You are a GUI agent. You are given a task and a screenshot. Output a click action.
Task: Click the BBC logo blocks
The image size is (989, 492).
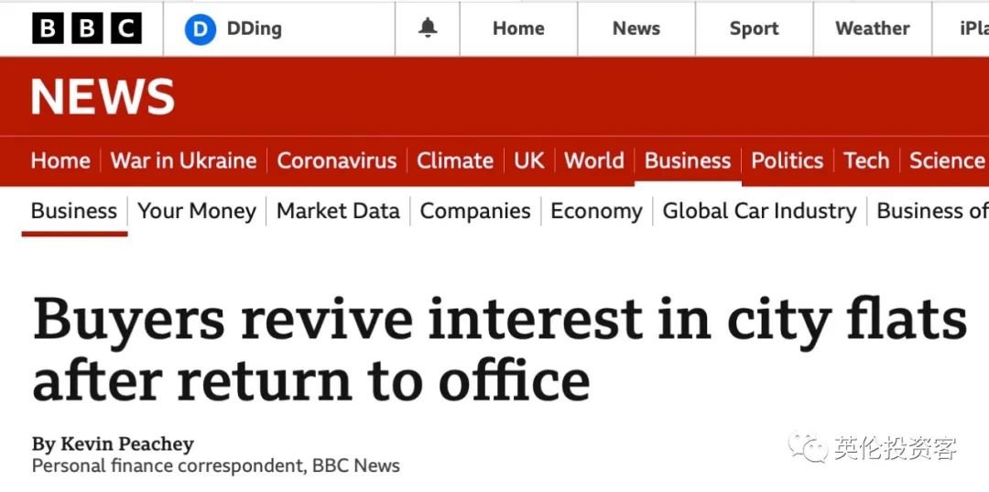87,28
